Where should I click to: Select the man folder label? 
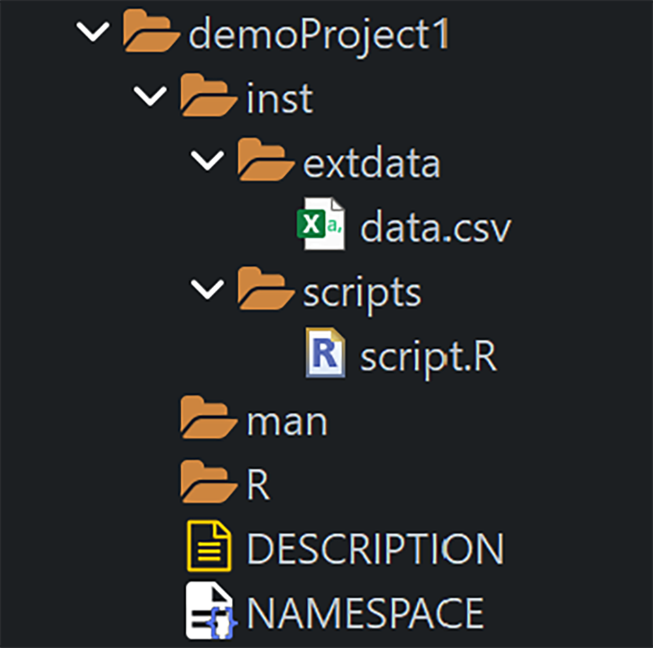tap(287, 421)
